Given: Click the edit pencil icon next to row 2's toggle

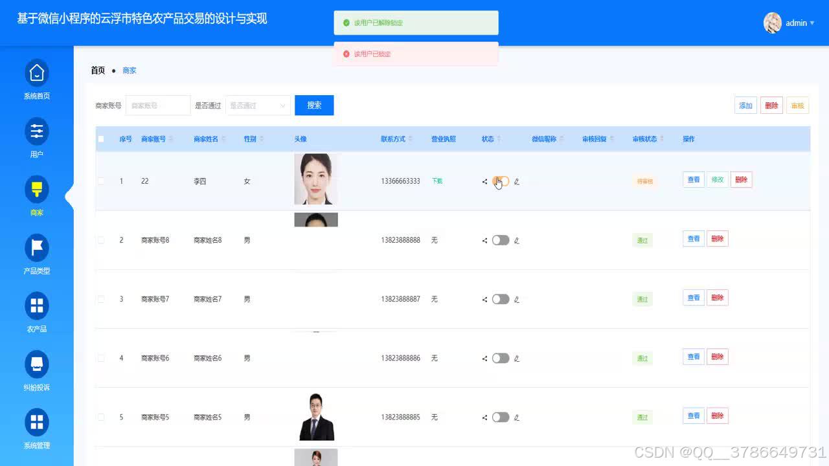Looking at the screenshot, I should [516, 240].
